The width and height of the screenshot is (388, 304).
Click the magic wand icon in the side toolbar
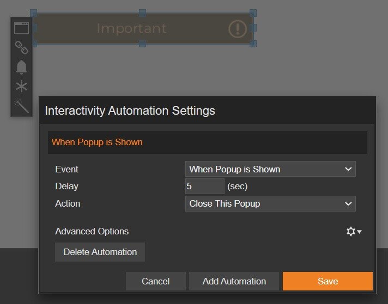click(21, 106)
